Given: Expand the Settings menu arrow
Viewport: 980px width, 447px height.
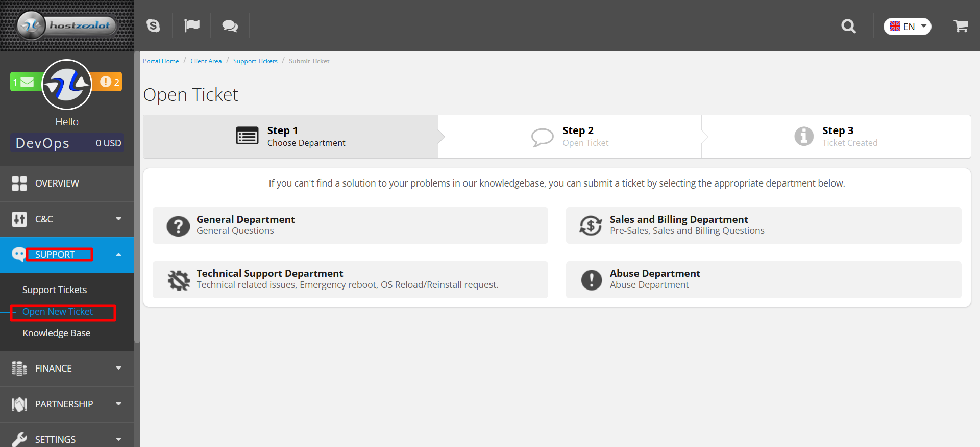Looking at the screenshot, I should click(118, 439).
